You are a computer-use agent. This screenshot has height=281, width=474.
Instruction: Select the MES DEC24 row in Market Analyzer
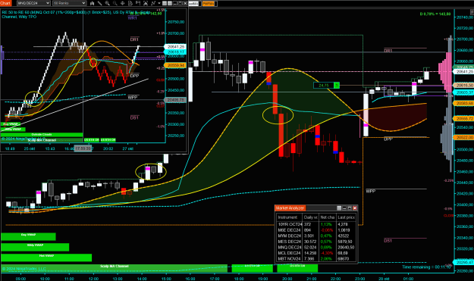(x=316, y=242)
